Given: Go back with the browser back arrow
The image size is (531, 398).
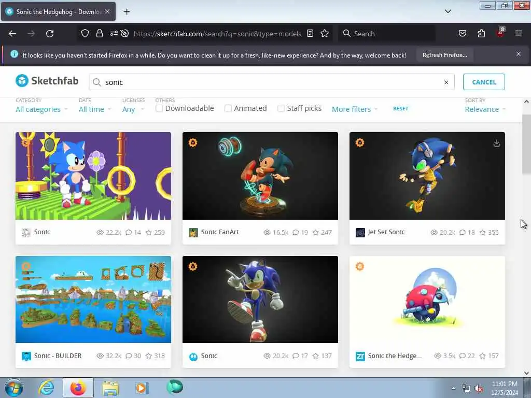Looking at the screenshot, I should [12, 34].
